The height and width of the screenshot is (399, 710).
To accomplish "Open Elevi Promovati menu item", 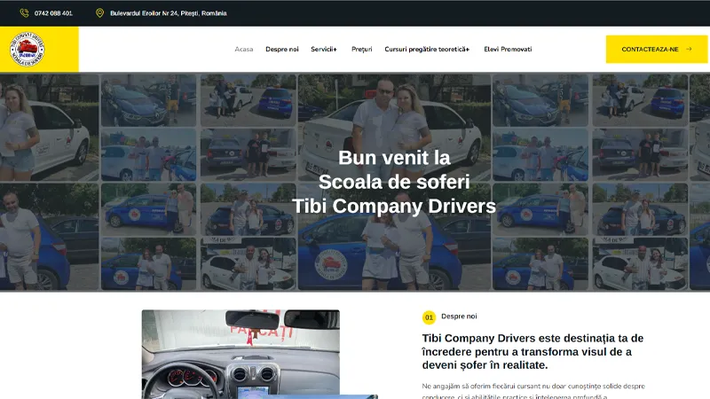I will click(x=508, y=49).
